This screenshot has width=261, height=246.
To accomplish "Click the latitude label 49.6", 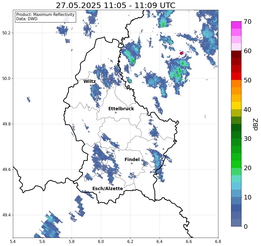I will tap(6, 170).
